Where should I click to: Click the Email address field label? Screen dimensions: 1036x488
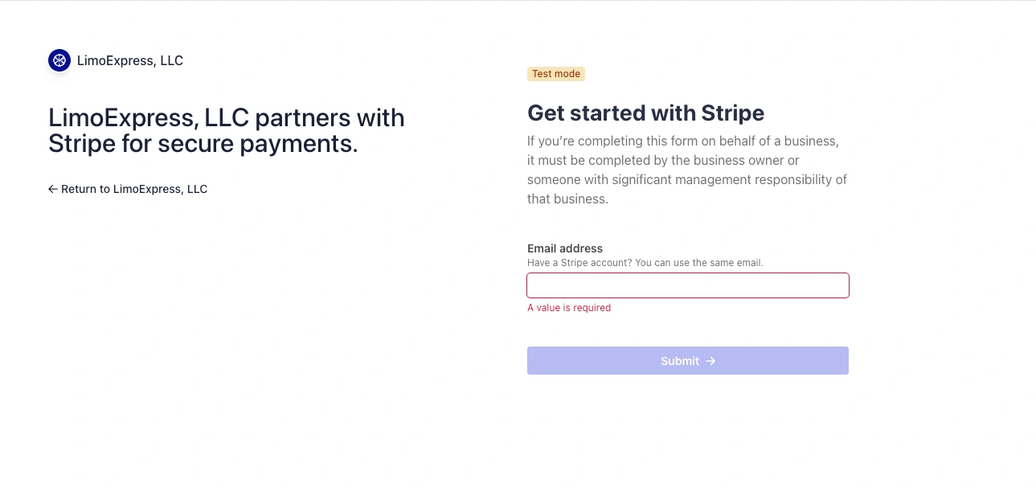(x=565, y=248)
